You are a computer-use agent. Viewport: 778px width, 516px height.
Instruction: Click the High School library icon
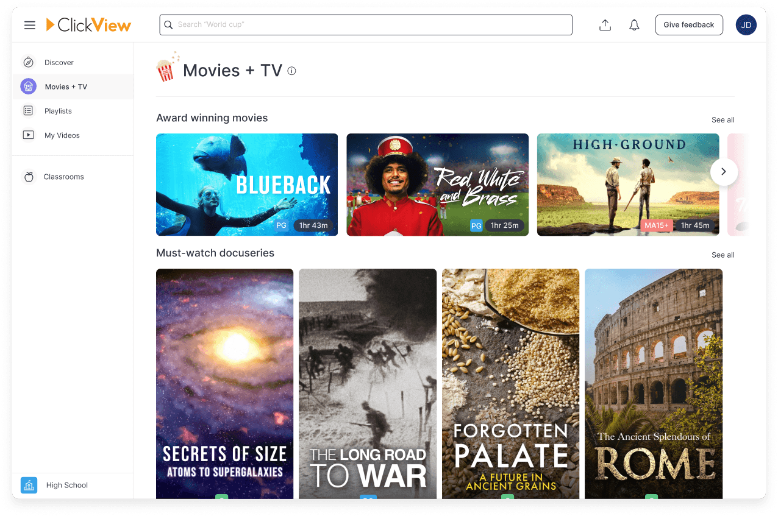click(28, 485)
